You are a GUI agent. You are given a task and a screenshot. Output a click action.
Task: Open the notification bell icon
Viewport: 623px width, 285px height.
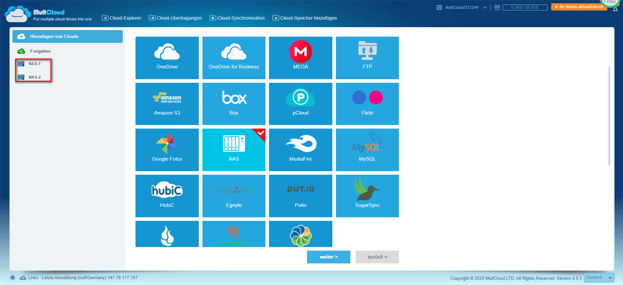click(x=13, y=278)
